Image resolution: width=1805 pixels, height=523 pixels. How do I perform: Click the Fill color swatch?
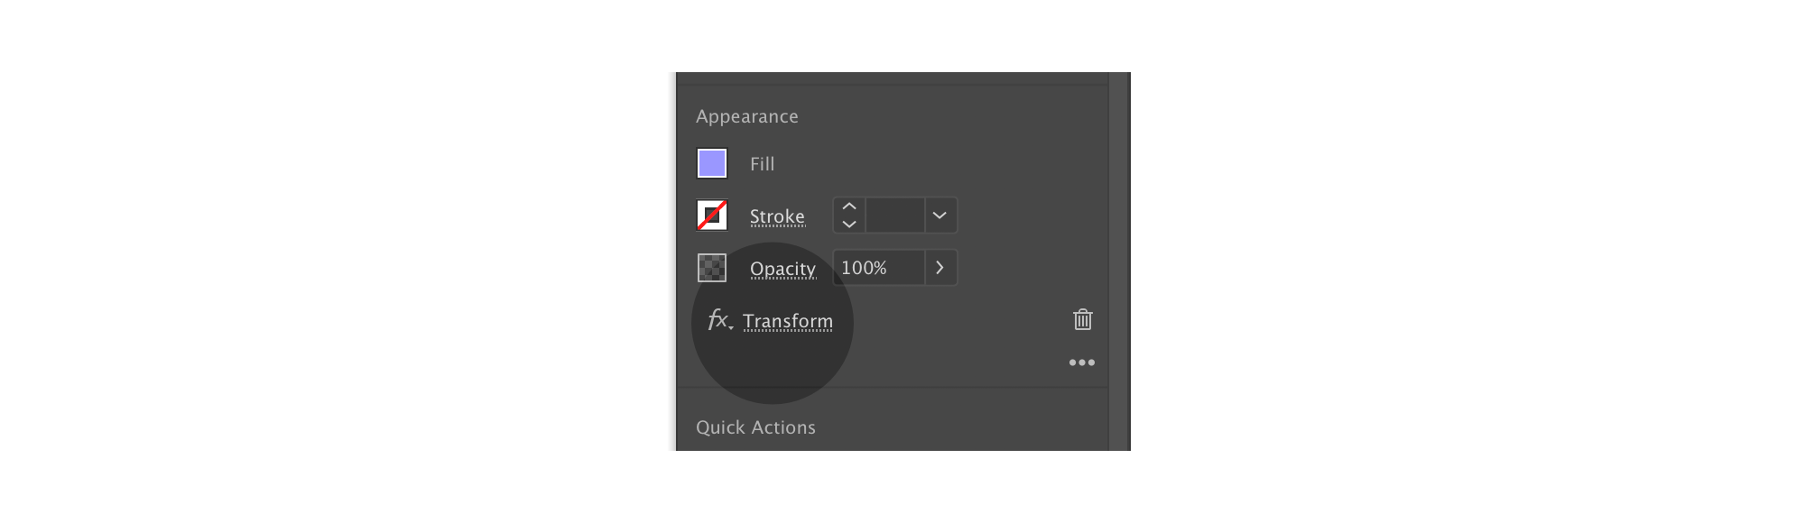click(712, 163)
